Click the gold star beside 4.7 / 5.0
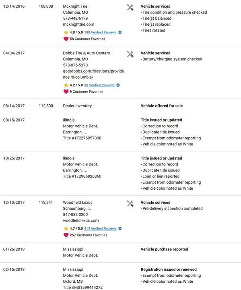 pos(66,229)
